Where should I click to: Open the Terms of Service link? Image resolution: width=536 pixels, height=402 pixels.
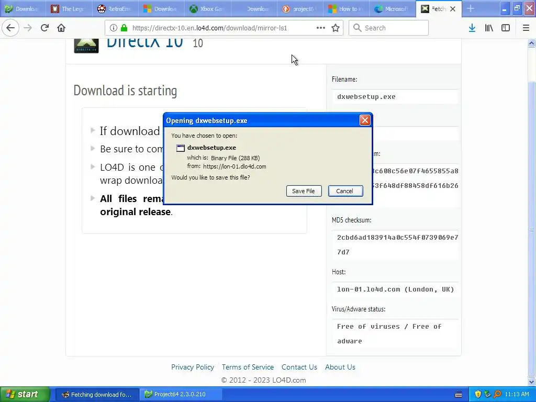(x=248, y=367)
